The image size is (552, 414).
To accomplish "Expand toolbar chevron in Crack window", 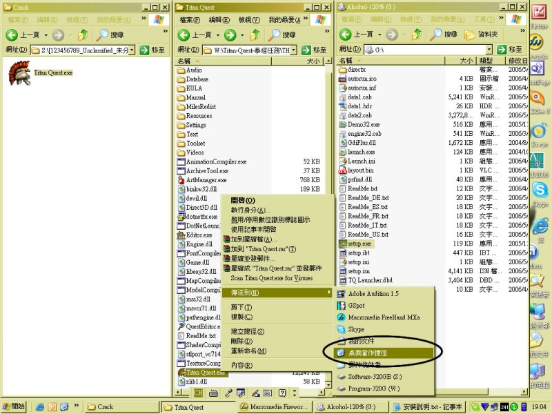I will [x=165, y=32].
